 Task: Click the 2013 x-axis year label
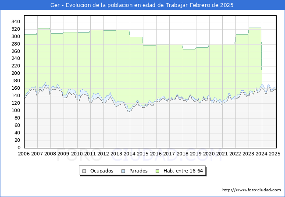coord(117,154)
